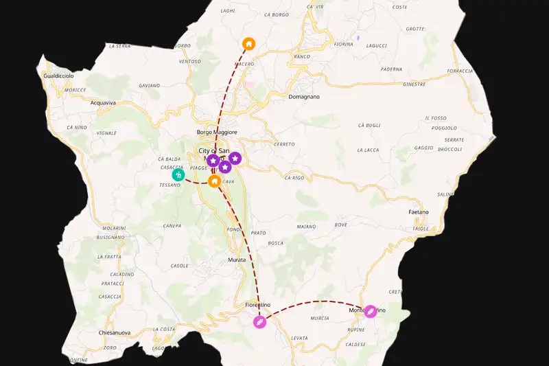Select the Domagnano town label
This screenshot has width=549, height=366.
(x=304, y=97)
